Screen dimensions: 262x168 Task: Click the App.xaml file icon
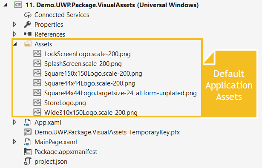point(27,122)
